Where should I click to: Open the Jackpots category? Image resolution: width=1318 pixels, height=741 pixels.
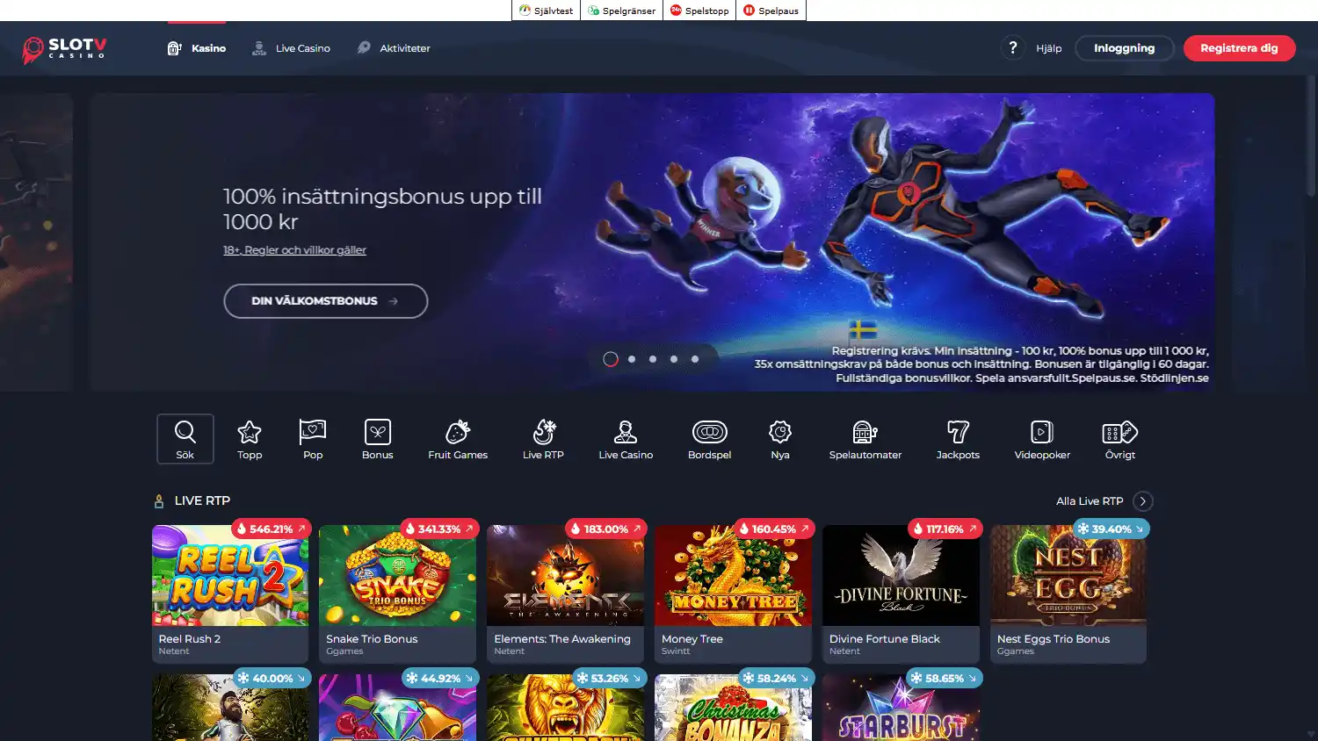[x=958, y=438]
